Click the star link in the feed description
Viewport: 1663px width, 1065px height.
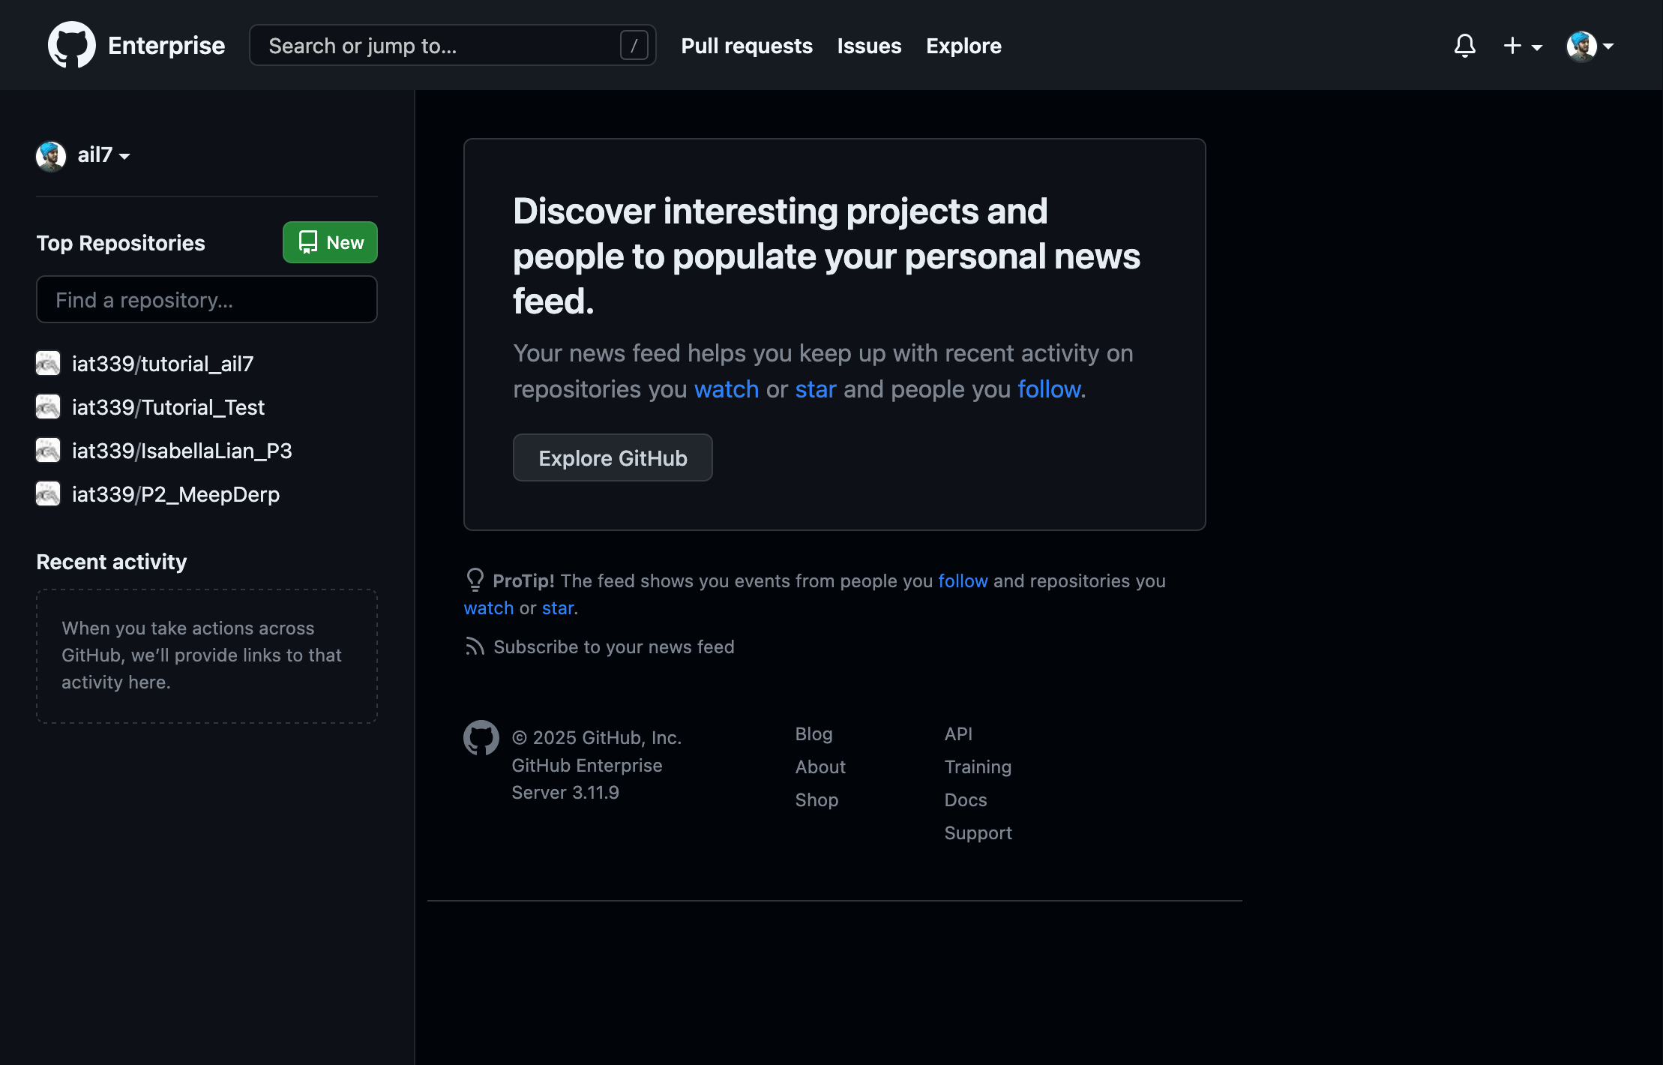(x=816, y=388)
